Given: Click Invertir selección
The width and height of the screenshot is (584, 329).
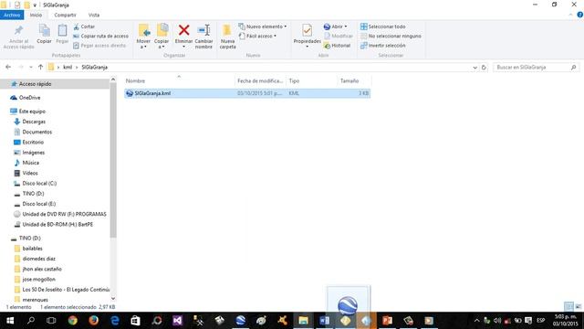Looking at the screenshot, I should [x=383, y=45].
